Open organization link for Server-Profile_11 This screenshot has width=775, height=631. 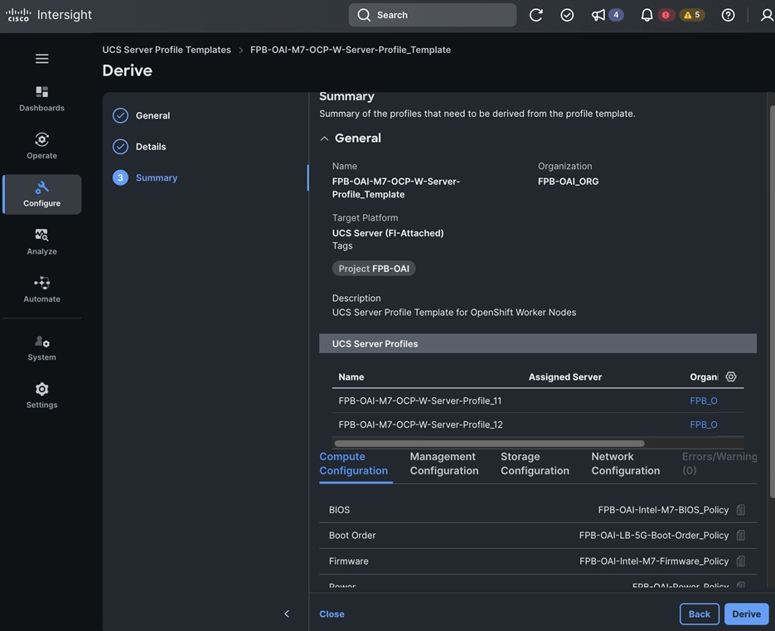(x=704, y=401)
